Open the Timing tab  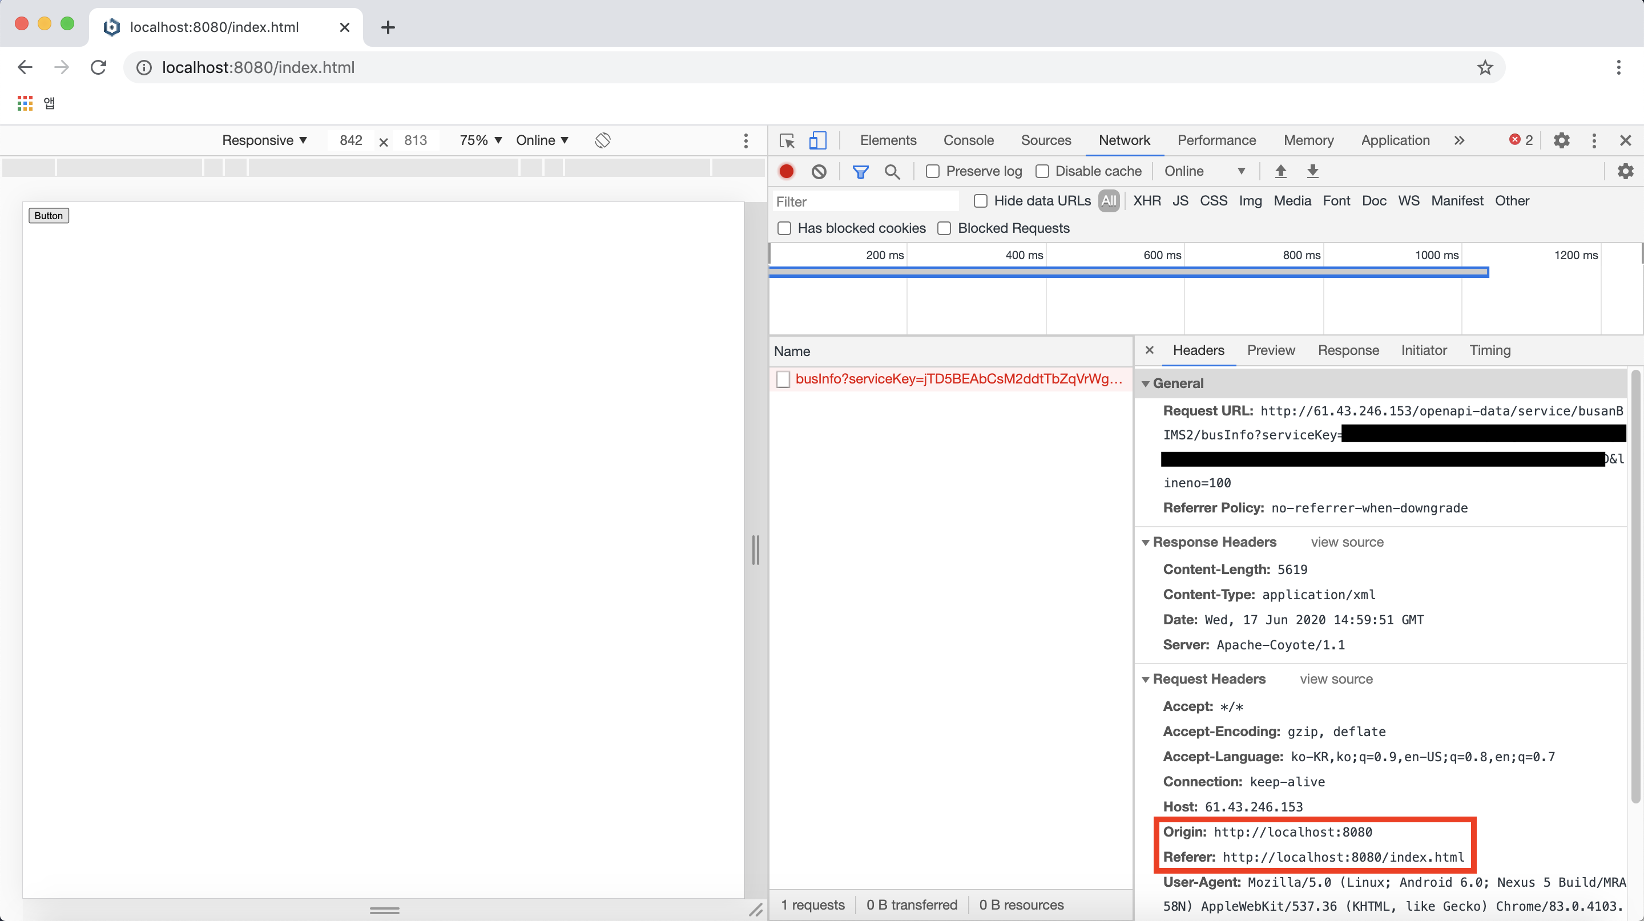[1489, 350]
